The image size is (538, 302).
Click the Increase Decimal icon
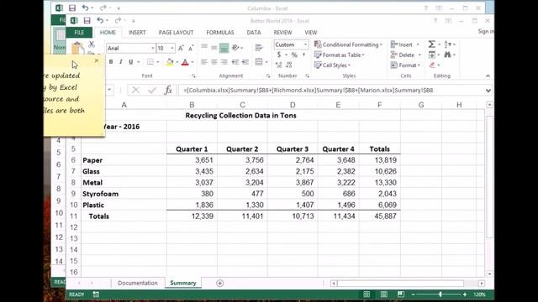coord(278,65)
